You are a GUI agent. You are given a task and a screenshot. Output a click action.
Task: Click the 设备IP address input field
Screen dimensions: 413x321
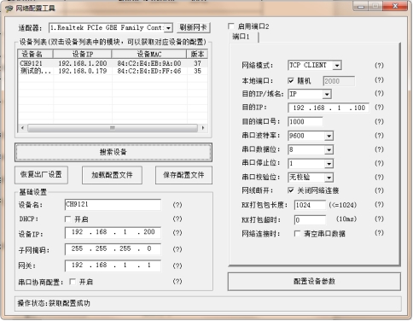tap(113, 232)
